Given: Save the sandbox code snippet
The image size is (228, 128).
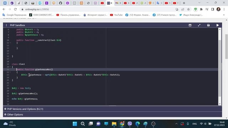Looking at the screenshot, I should 208,25.
